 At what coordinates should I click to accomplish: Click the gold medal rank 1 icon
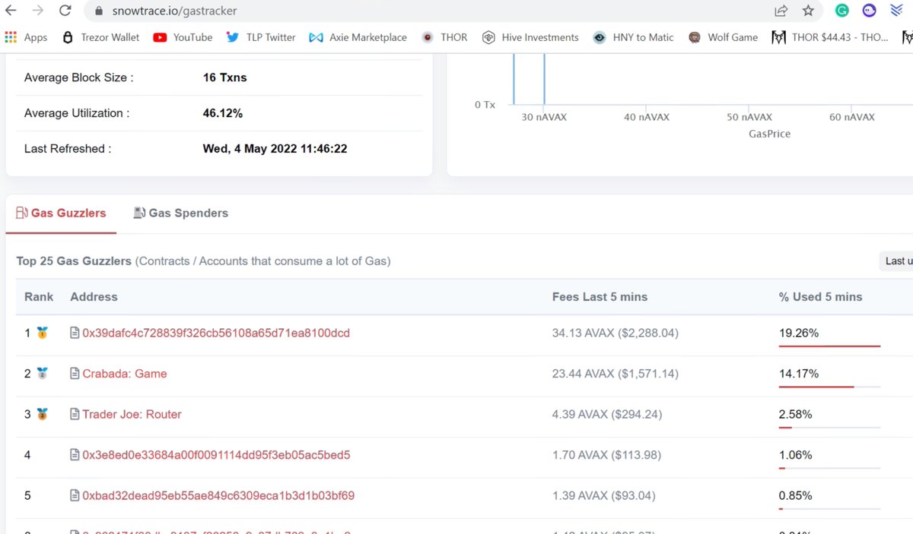point(43,333)
